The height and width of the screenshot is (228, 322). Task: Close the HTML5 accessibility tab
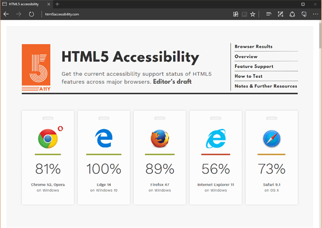pyautogui.click(x=49, y=4)
